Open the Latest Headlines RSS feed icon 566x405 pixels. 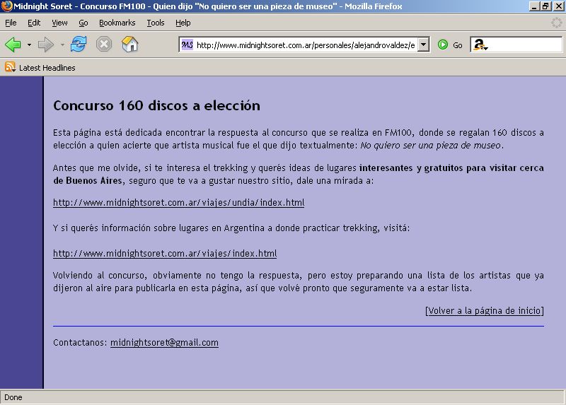coord(10,67)
